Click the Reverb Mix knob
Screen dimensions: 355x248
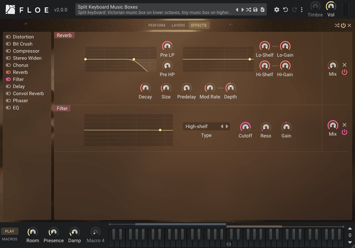pyautogui.click(x=333, y=66)
